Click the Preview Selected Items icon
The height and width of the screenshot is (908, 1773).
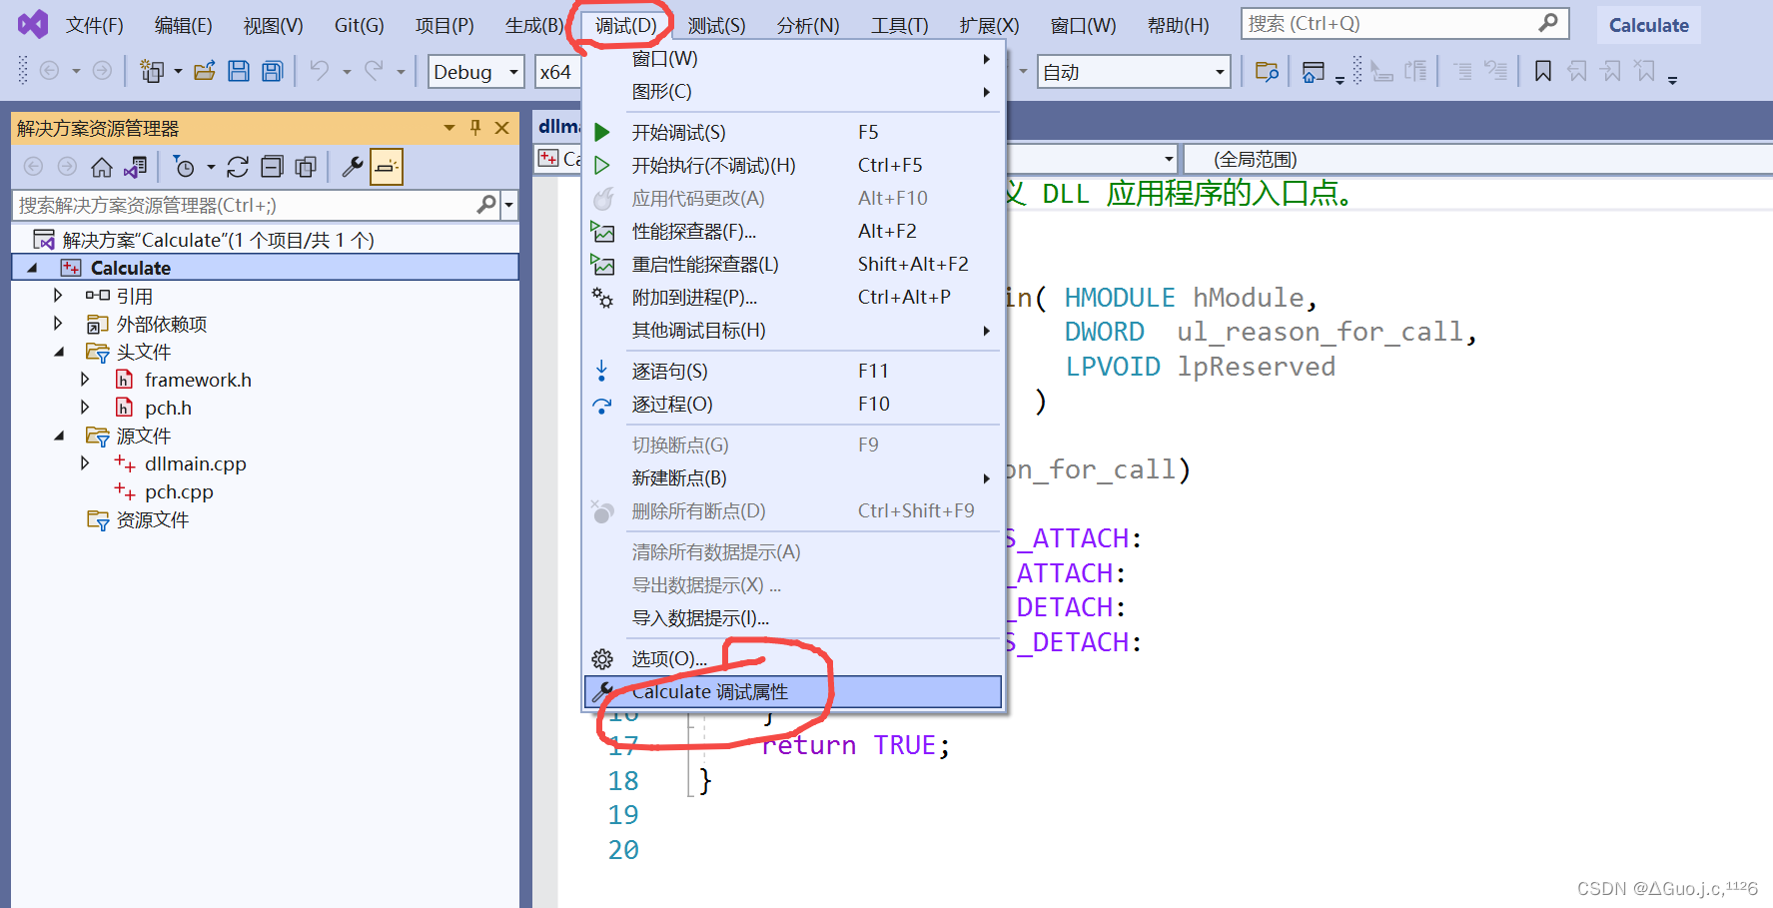[387, 167]
